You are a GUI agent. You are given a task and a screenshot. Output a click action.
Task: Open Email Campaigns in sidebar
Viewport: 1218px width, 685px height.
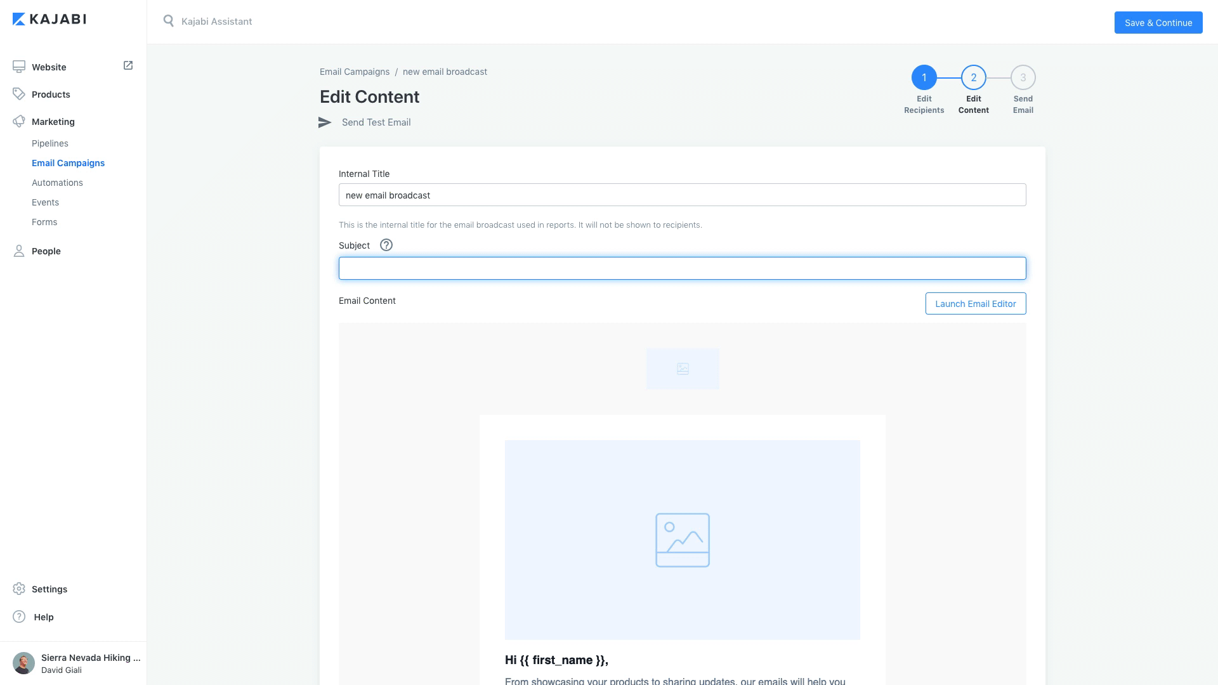click(68, 163)
